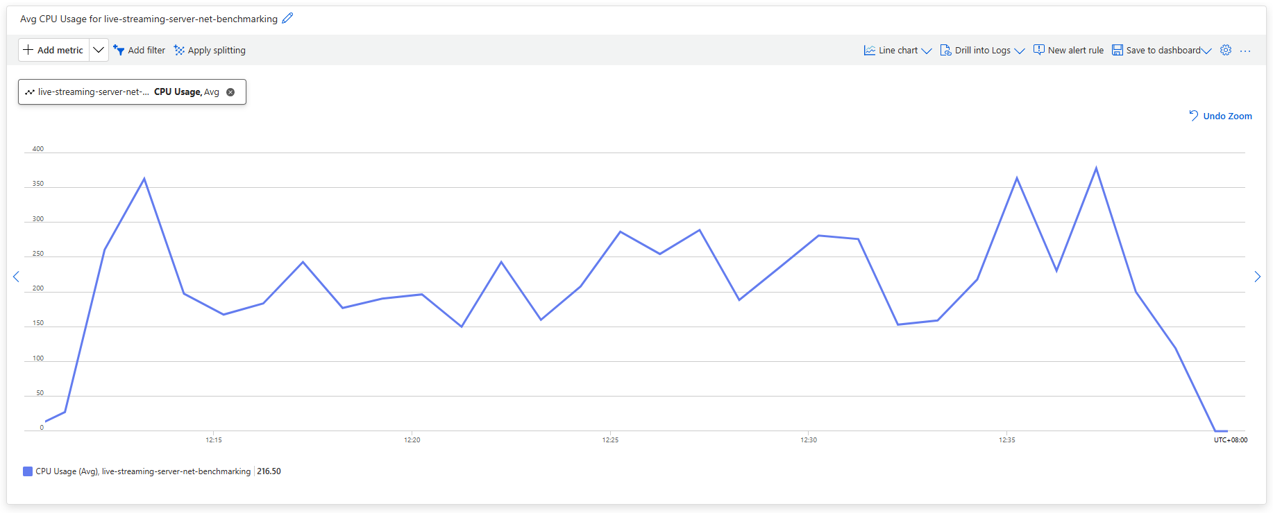The image size is (1273, 513).
Task: Open chart settings gear icon
Action: tap(1226, 50)
